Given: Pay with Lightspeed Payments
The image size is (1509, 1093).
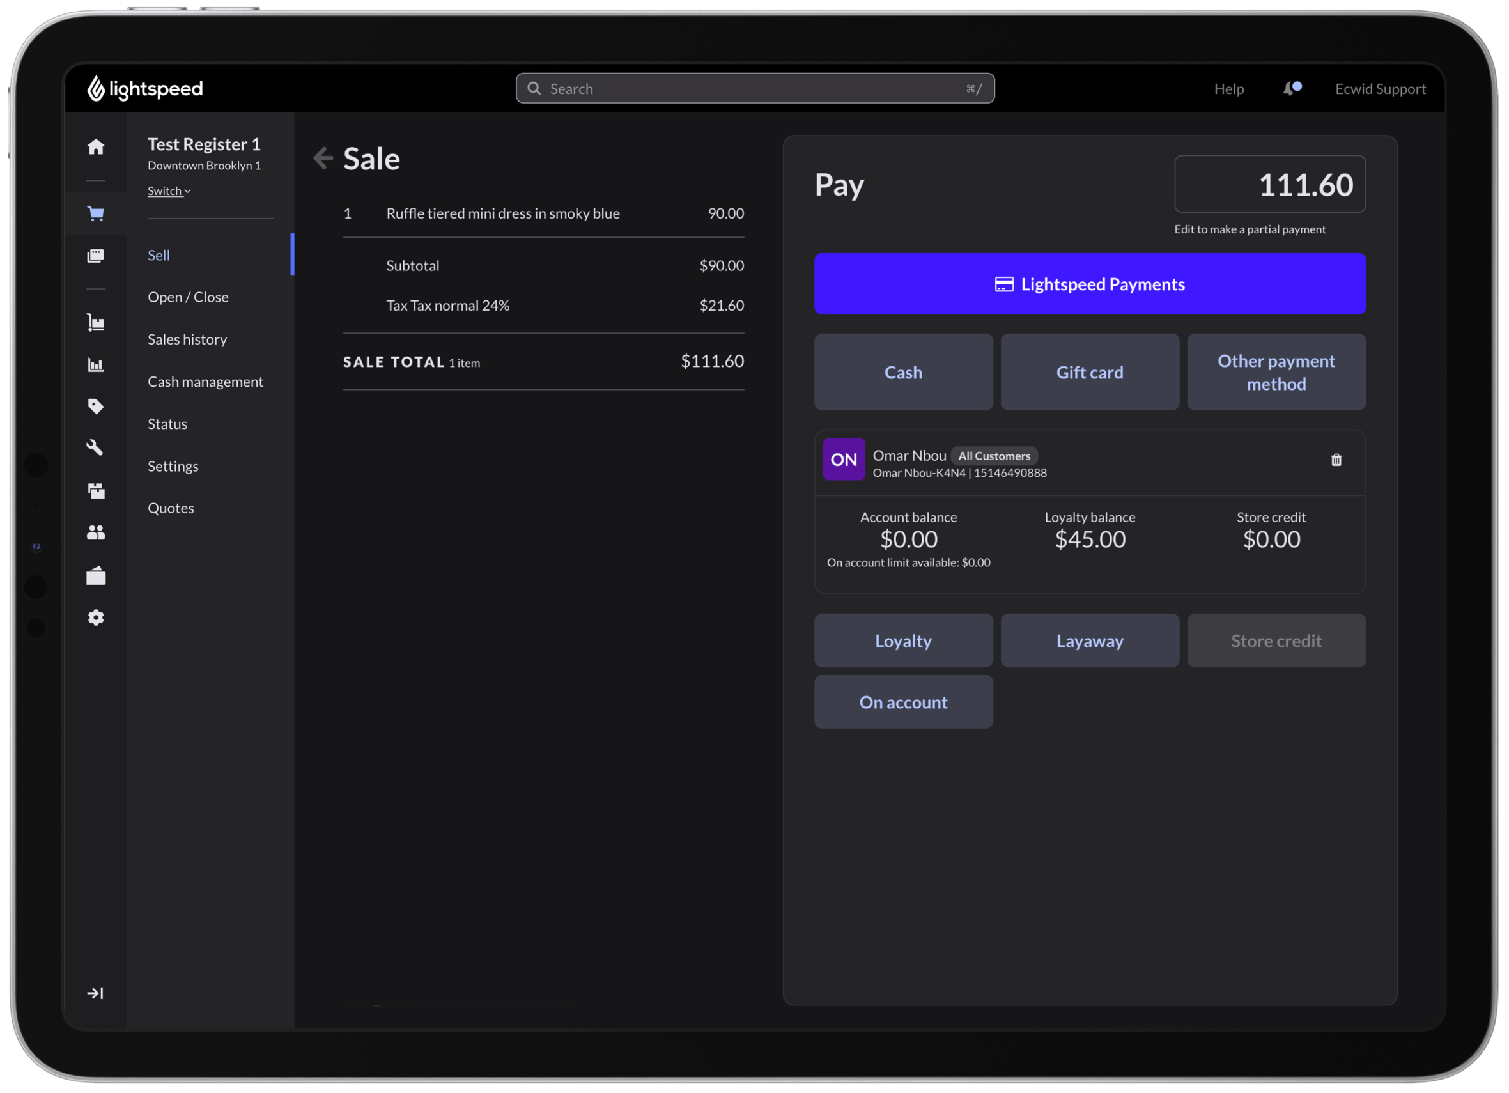Looking at the screenshot, I should click(x=1090, y=284).
